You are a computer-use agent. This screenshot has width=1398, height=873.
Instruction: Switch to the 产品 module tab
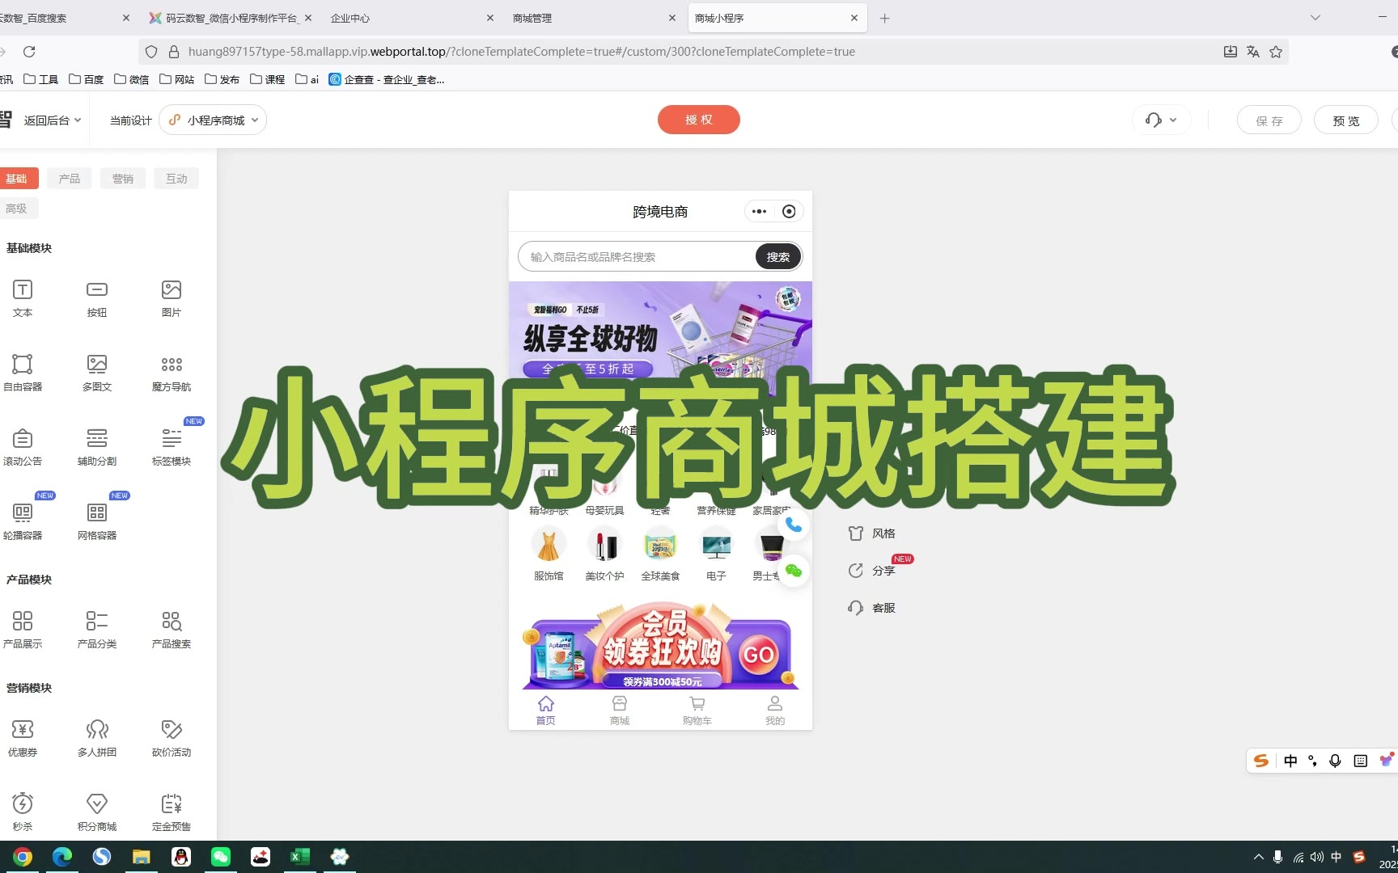(x=70, y=179)
